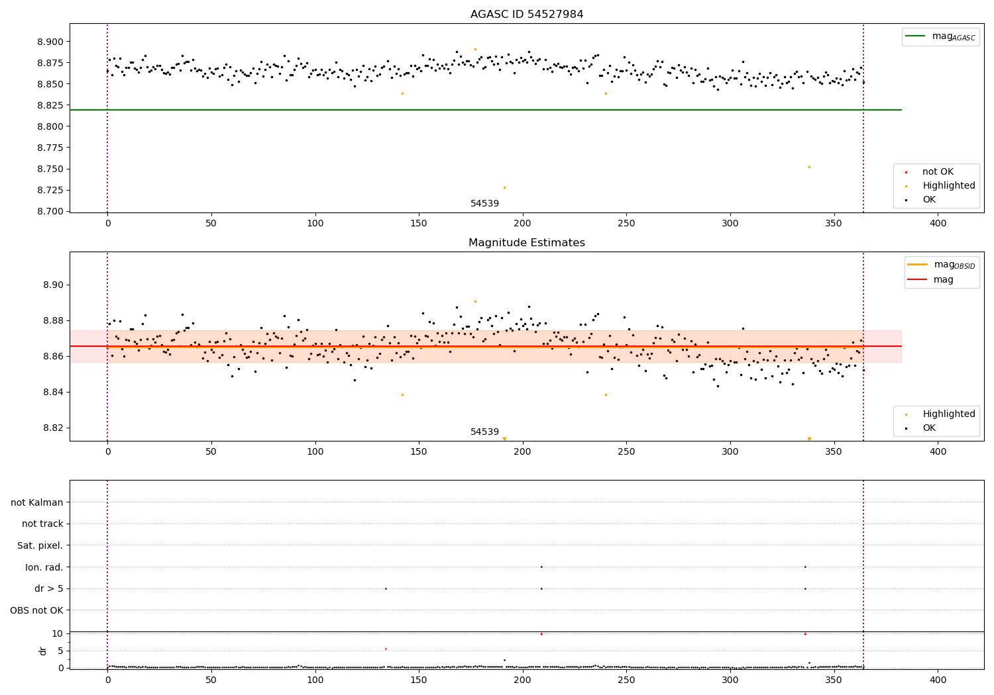This screenshot has width=994, height=695.
Task: Click the 'Sat. pixel.' row label
Action: 40,546
